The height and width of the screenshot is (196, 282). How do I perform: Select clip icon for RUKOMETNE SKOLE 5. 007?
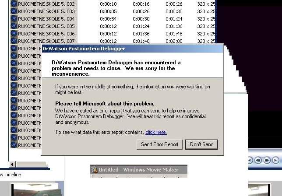click(x=14, y=41)
